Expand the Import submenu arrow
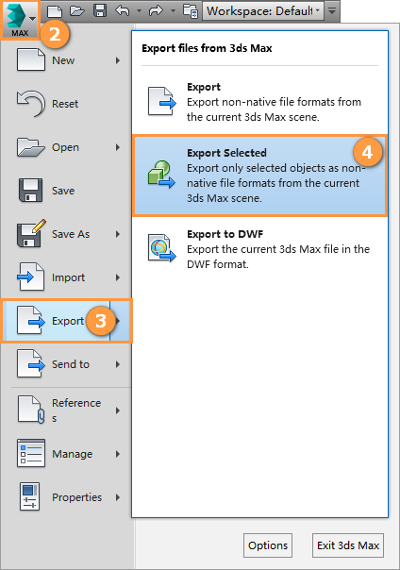Screen dimensions: 400x570 118,277
